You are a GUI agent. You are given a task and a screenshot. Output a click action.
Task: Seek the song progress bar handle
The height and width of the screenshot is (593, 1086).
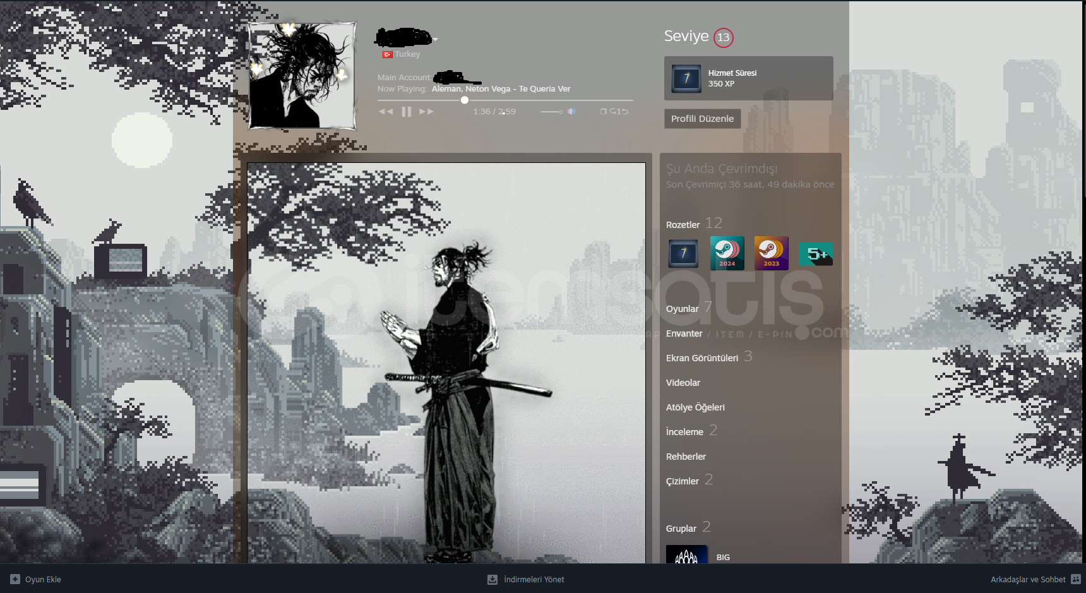(465, 100)
